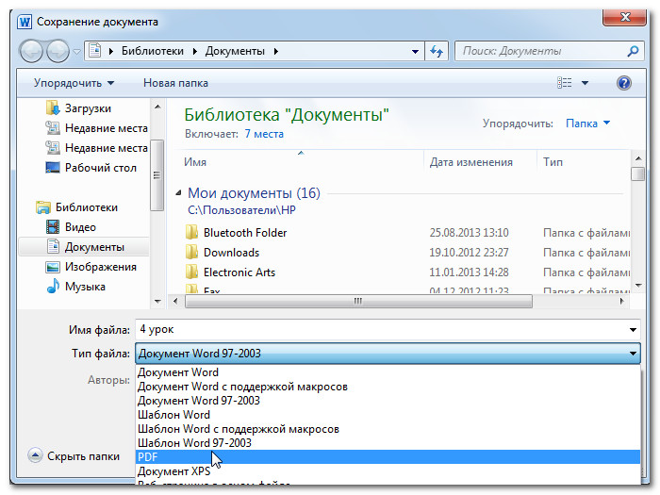Choose Шаблон Word from type list

coord(388,415)
